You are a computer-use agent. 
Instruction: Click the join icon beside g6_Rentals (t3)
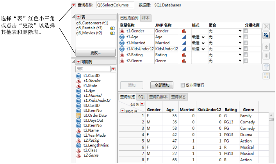pos(112,28)
